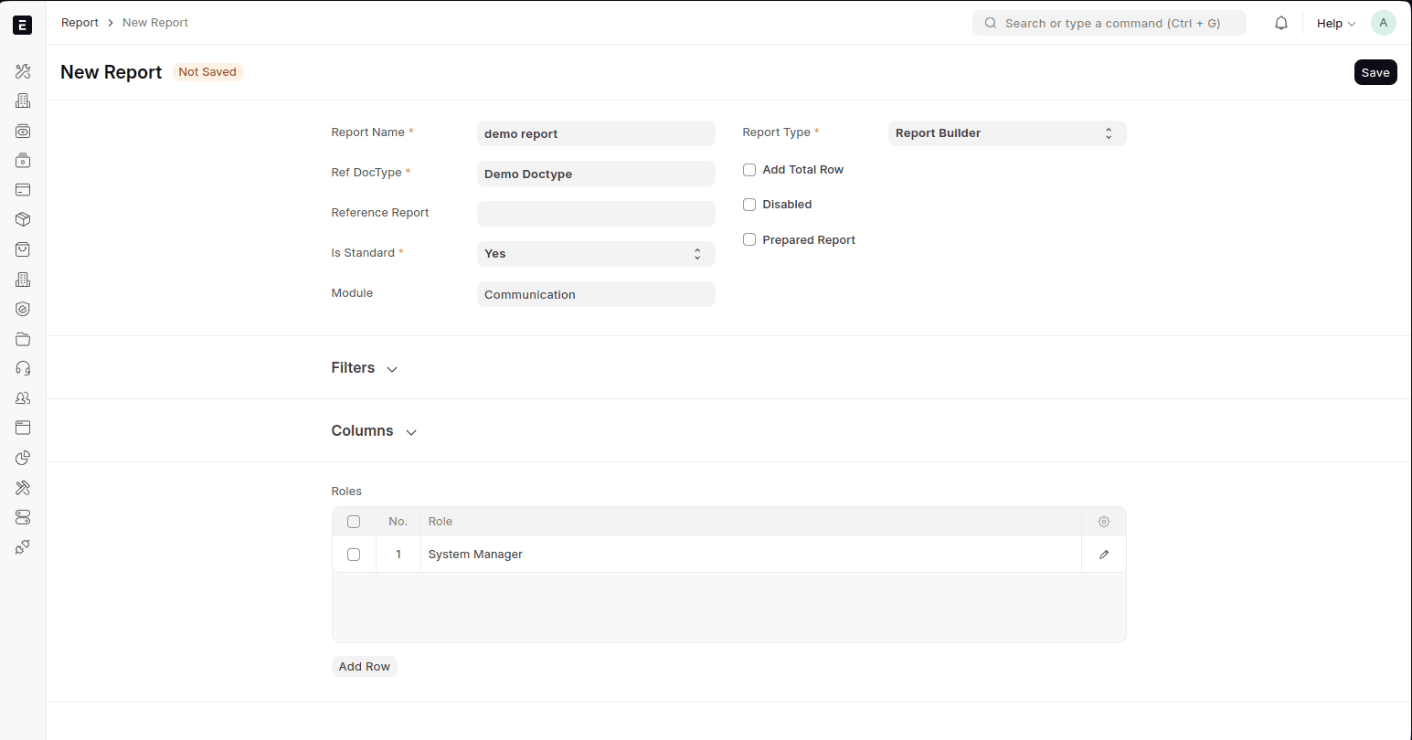Image resolution: width=1412 pixels, height=740 pixels.
Task: Click the Module field showing Communication
Action: [596, 294]
